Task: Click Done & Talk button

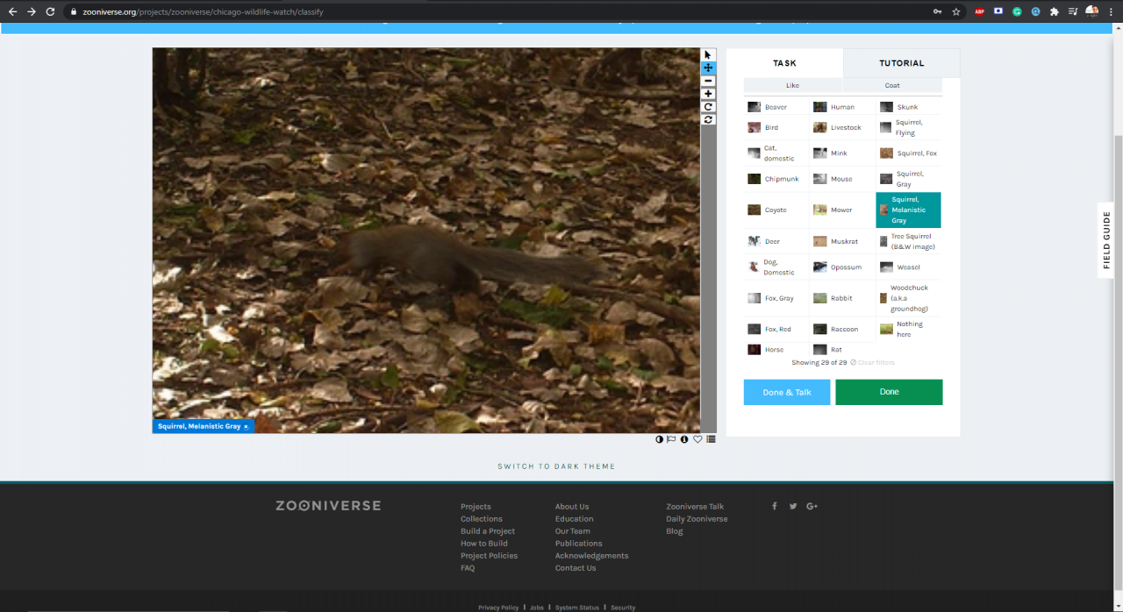Action: tap(787, 392)
